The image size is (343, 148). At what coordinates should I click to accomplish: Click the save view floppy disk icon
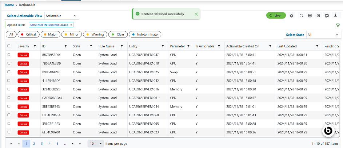[318, 16]
